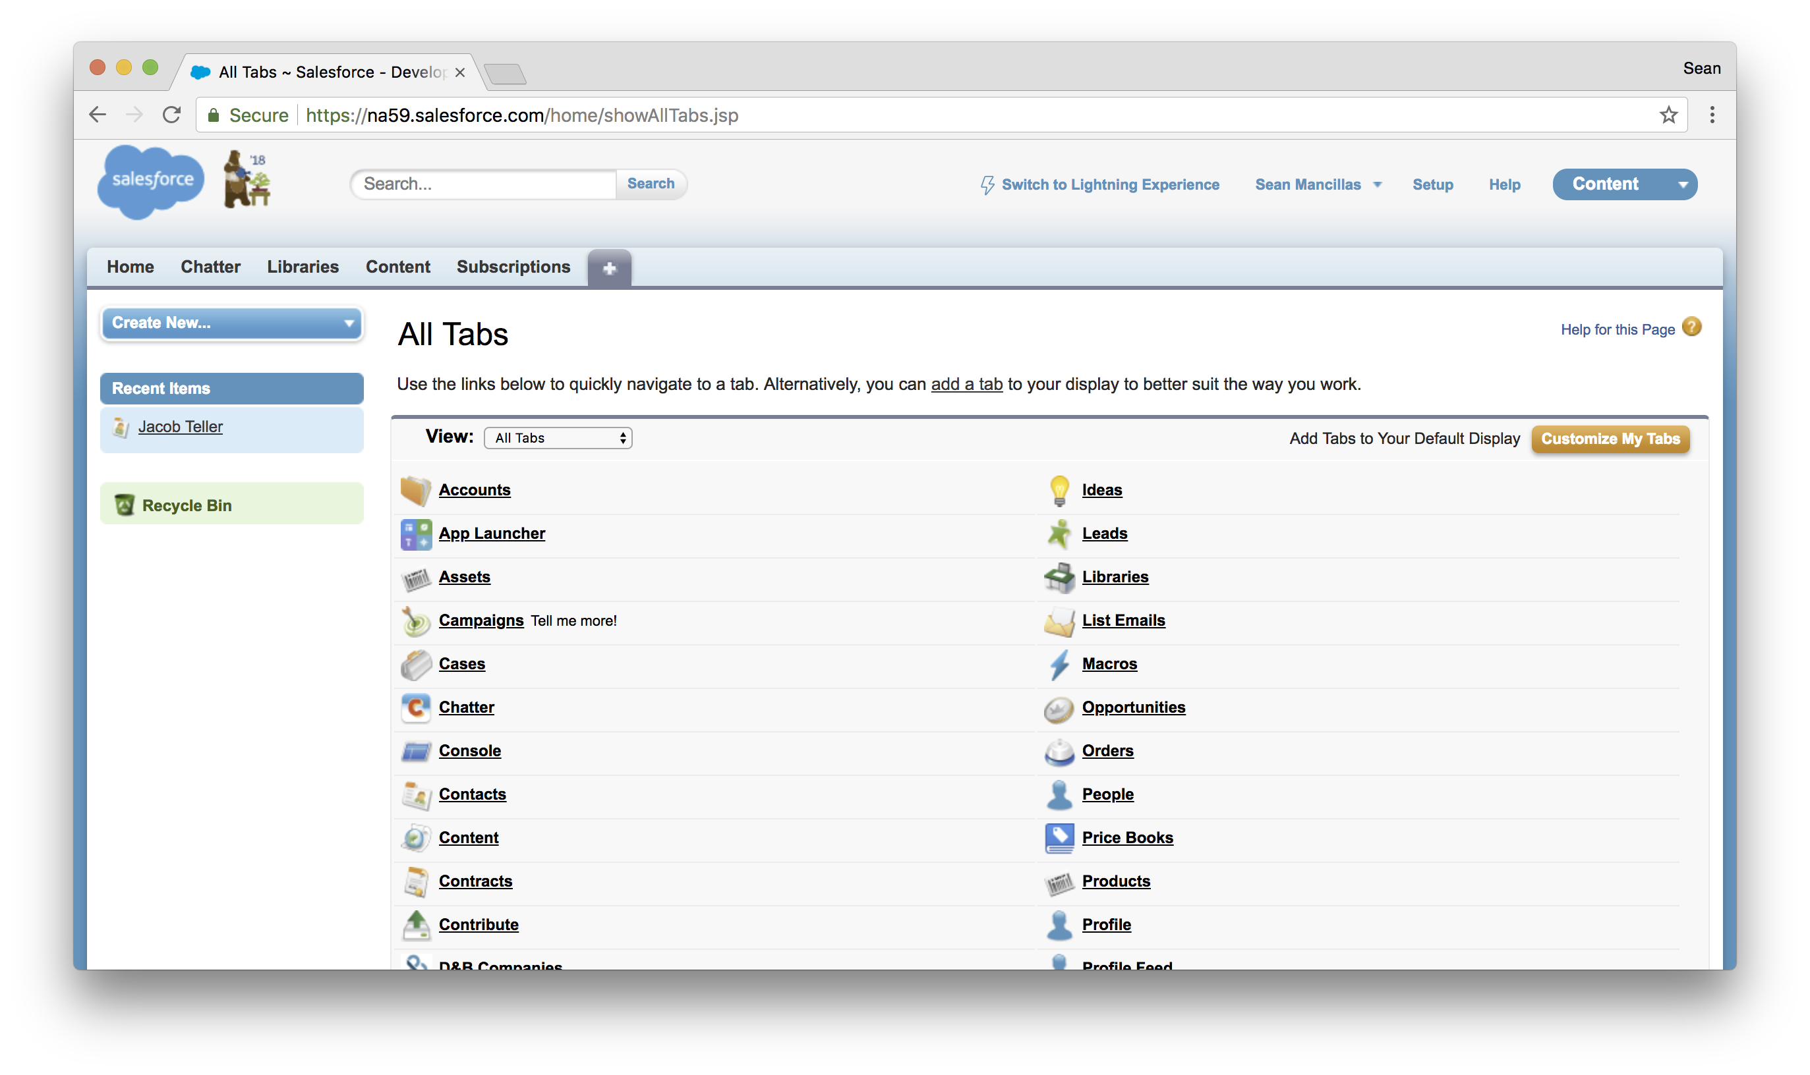Open the Accounts link

point(474,491)
